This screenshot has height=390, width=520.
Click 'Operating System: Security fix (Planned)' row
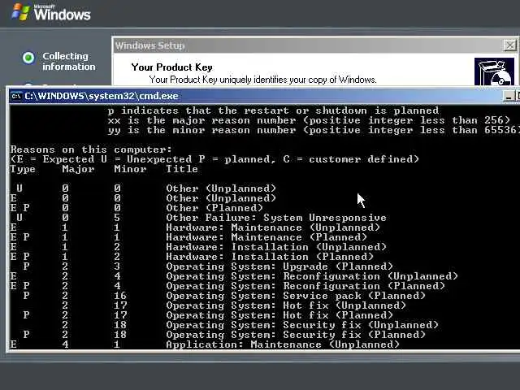pyautogui.click(x=224, y=335)
